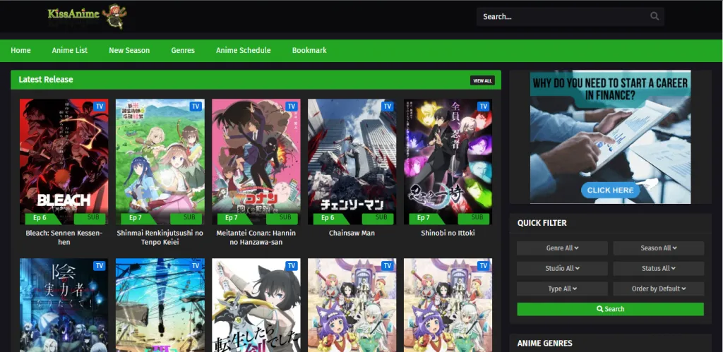The height and width of the screenshot is (352, 723).
Task: Expand the Status All dropdown
Action: (x=659, y=269)
